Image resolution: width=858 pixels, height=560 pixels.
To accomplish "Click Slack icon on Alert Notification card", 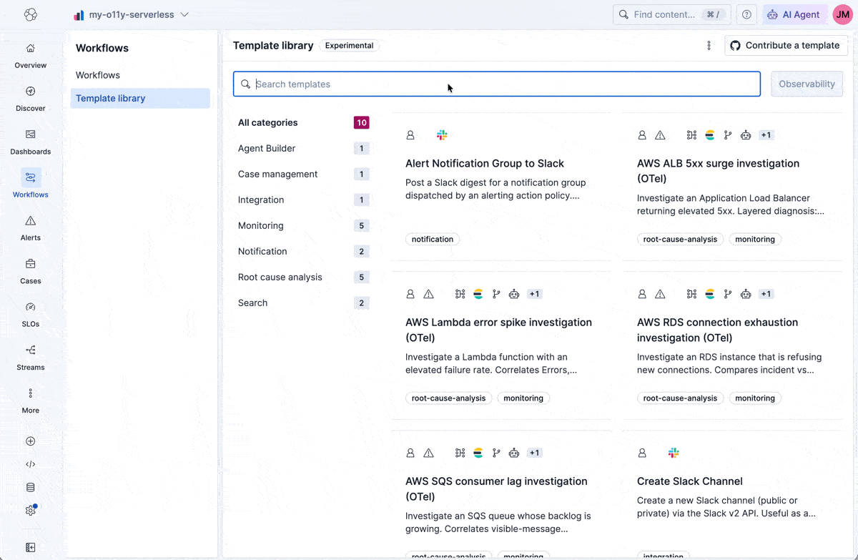I will pos(442,135).
